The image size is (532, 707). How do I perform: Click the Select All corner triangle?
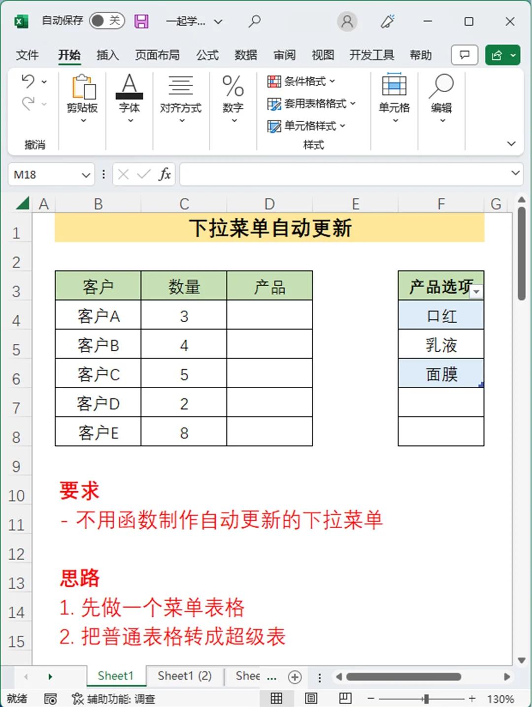[x=22, y=203]
